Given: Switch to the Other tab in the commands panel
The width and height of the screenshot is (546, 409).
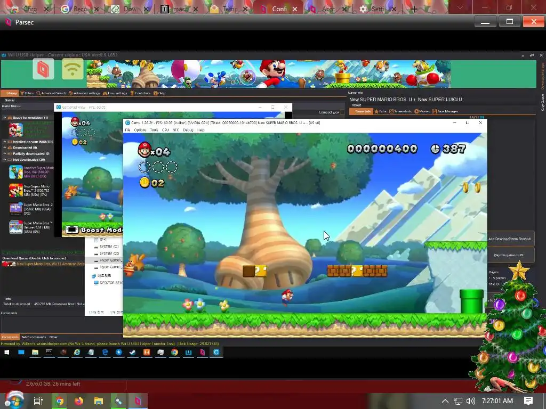Looking at the screenshot, I should (x=53, y=337).
